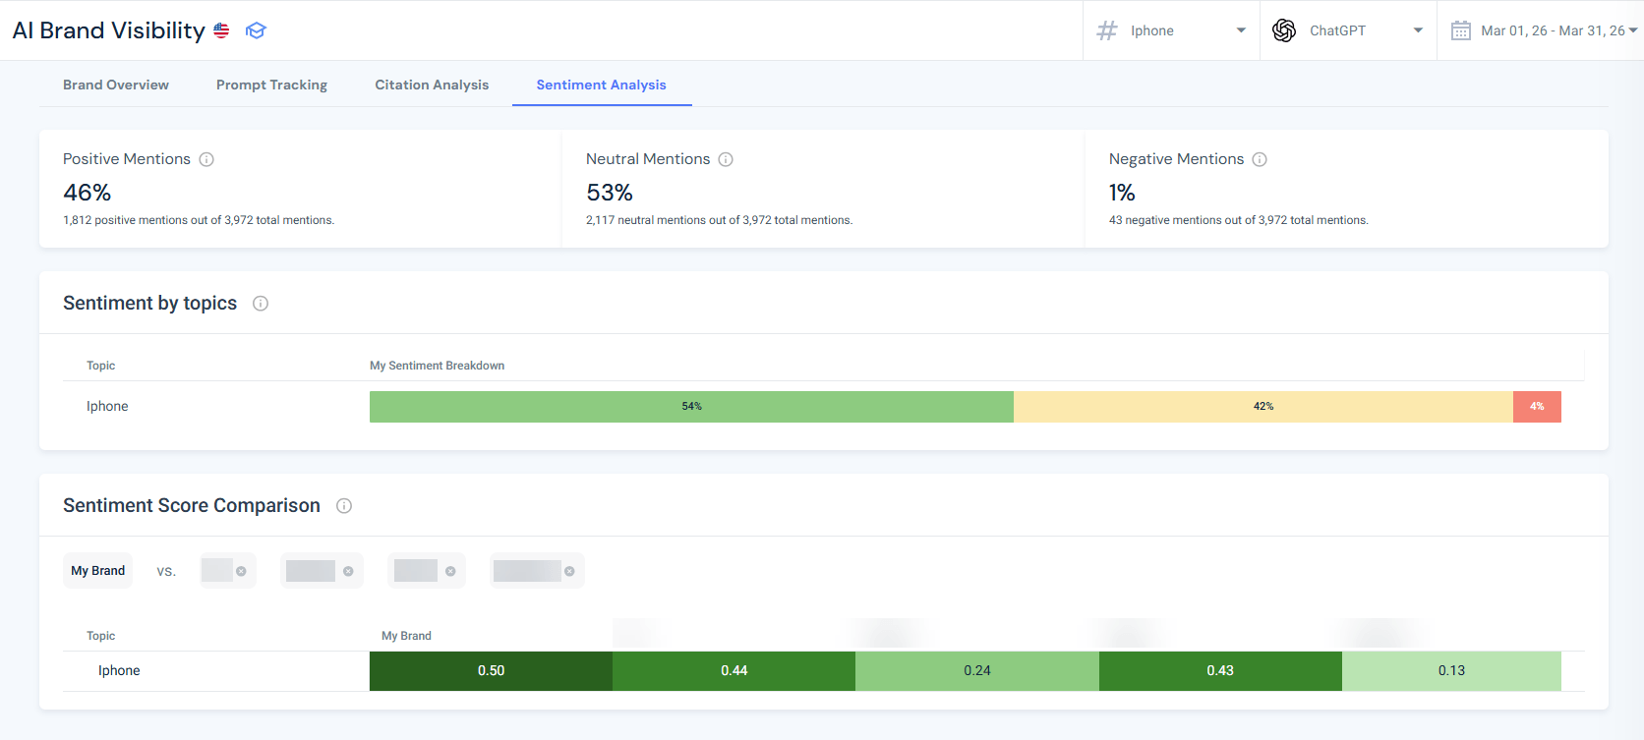Click the Sentiment by topics heading
The image size is (1644, 740).
coord(149,304)
